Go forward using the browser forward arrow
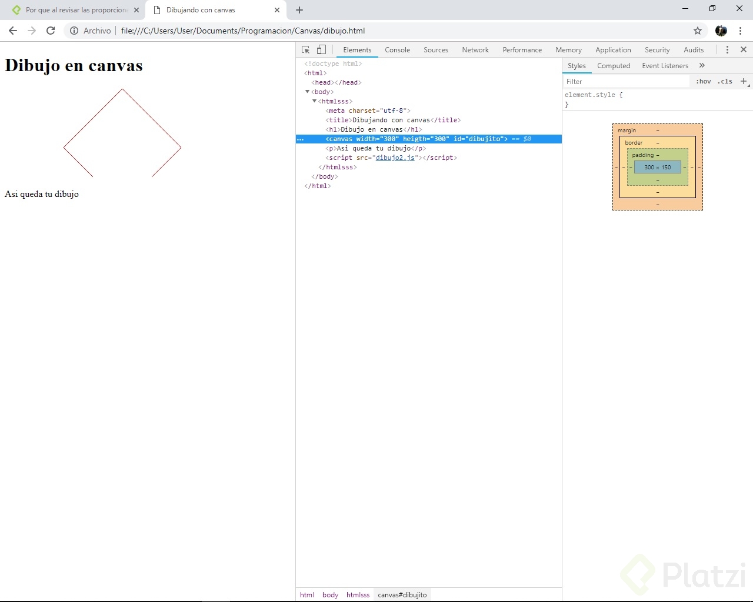753x602 pixels. click(32, 31)
